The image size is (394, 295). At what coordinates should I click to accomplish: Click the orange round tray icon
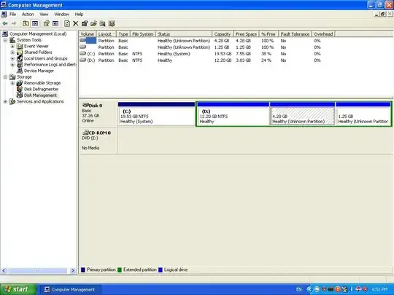point(338,289)
